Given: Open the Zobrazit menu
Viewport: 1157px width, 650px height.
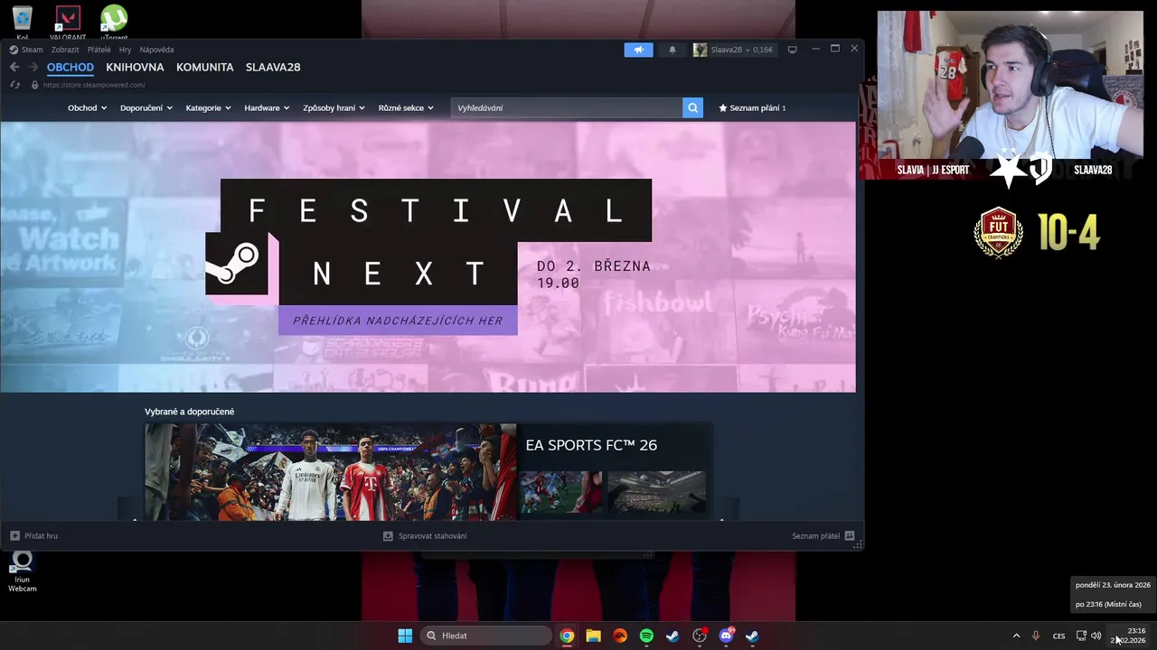Looking at the screenshot, I should [x=65, y=50].
